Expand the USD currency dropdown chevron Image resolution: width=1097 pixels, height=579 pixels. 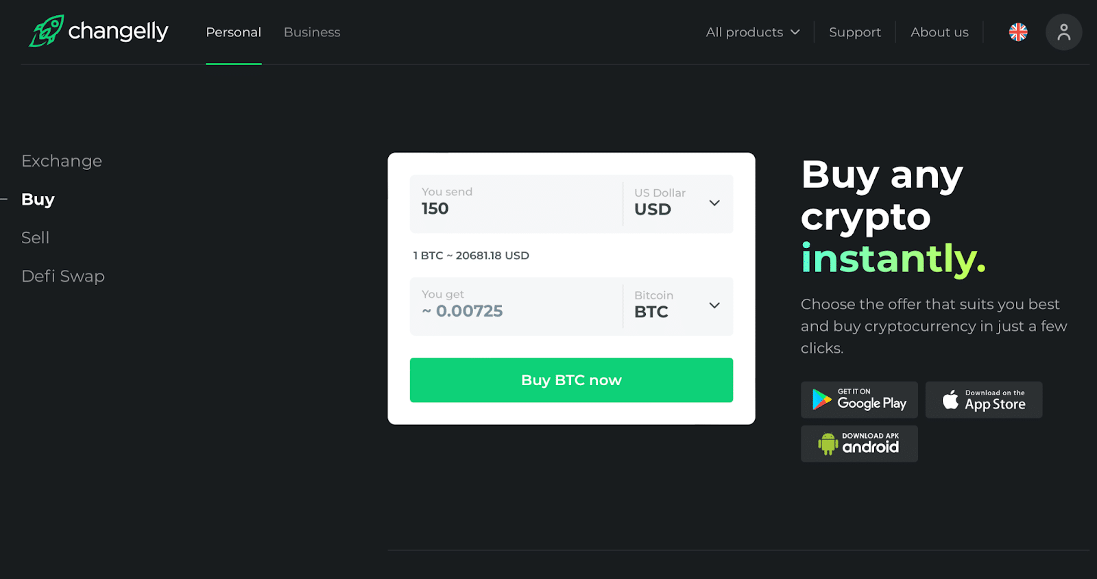(714, 203)
